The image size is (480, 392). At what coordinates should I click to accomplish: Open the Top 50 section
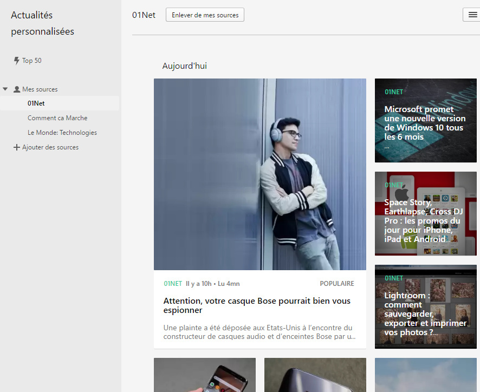click(x=31, y=61)
